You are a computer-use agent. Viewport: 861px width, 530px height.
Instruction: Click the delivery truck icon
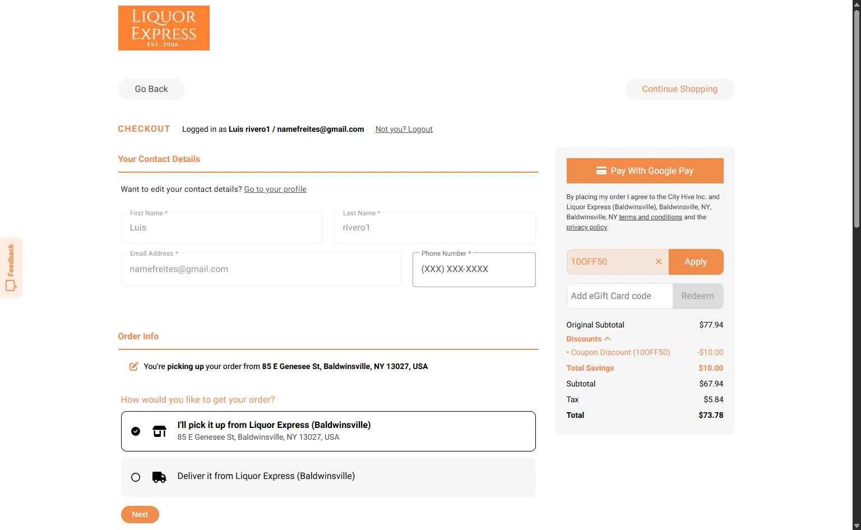point(159,477)
